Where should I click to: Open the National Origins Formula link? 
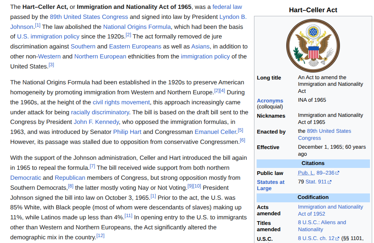tap(137, 27)
